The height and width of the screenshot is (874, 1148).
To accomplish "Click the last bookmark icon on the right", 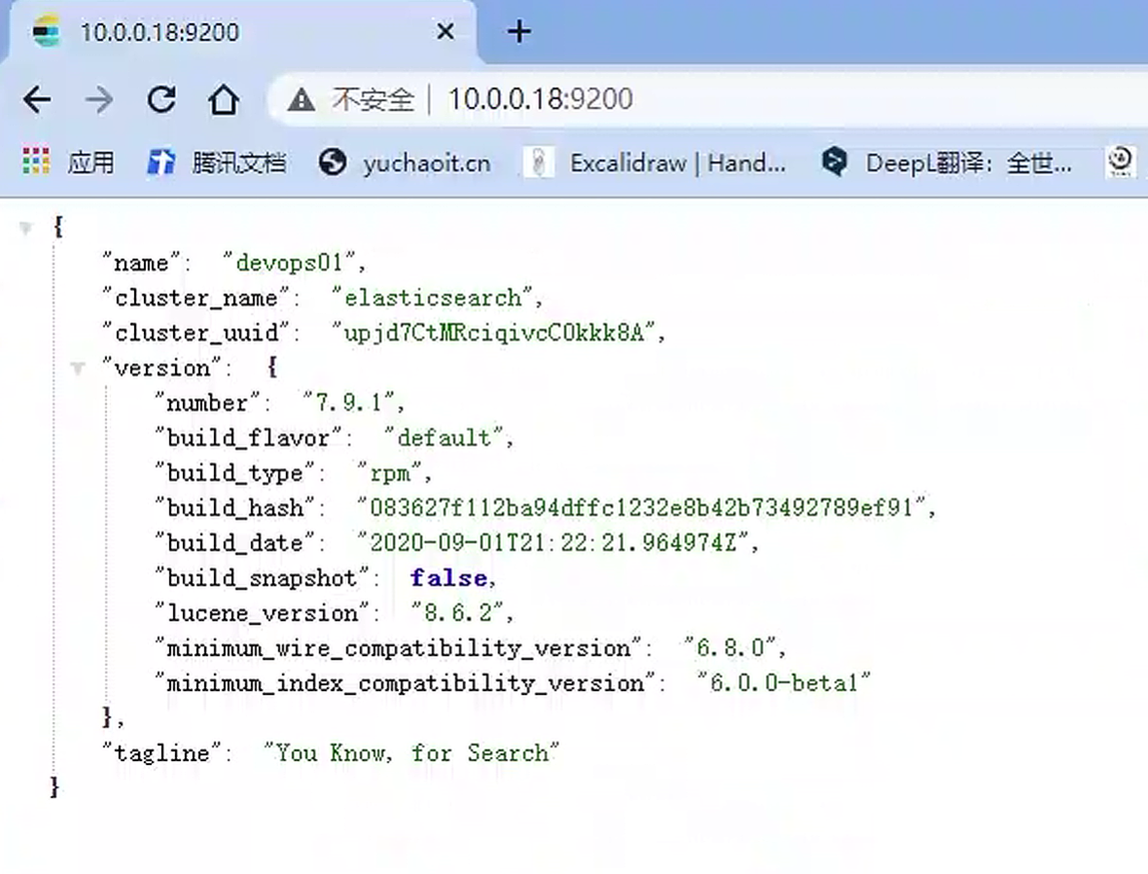I will click(1122, 162).
